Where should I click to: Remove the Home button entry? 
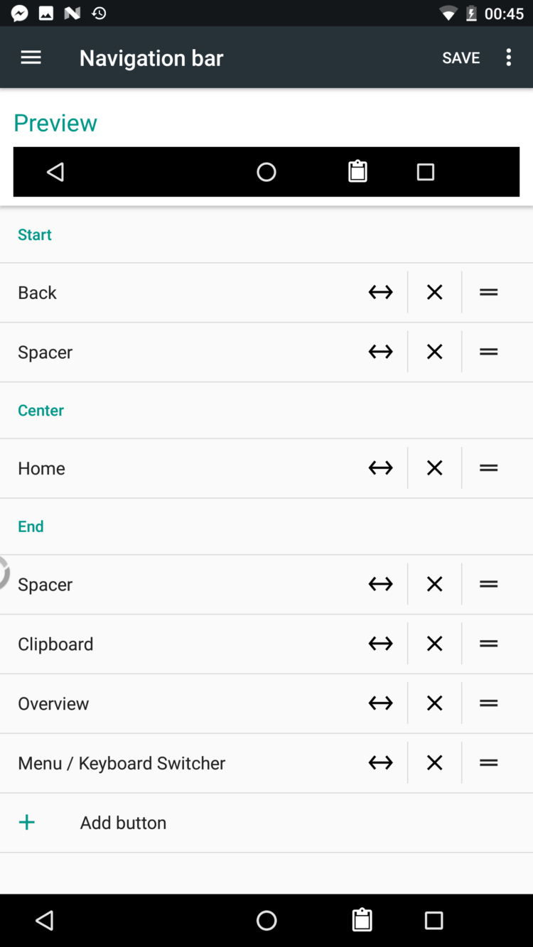[434, 468]
